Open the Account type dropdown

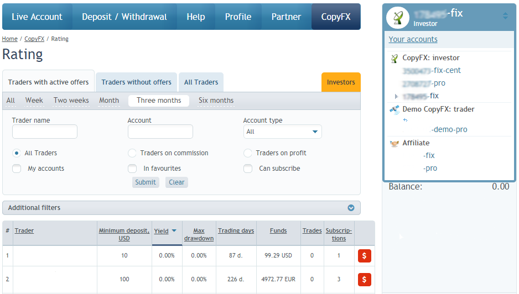pos(282,132)
